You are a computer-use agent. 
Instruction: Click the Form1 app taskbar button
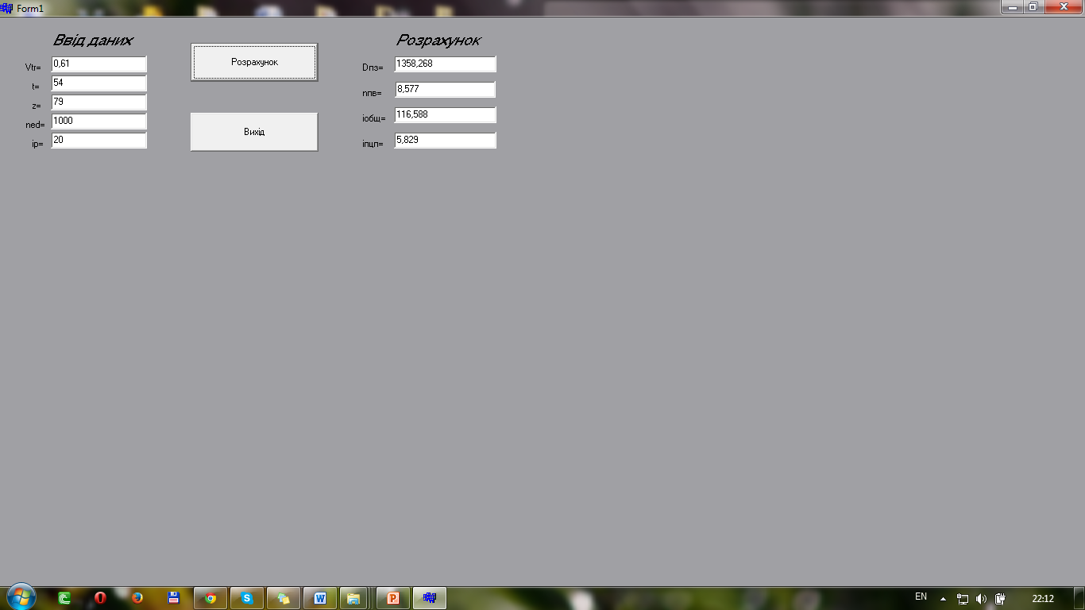[x=430, y=598]
